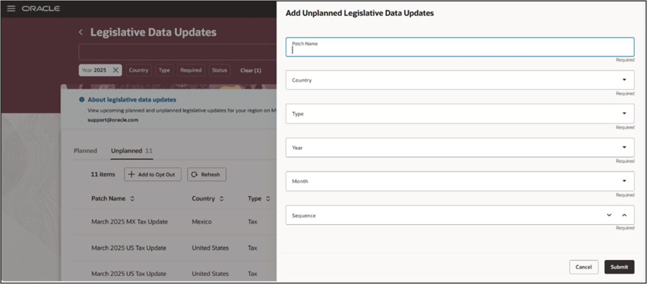
Task: Decrease Sequence using the down chevron
Action: click(x=609, y=215)
